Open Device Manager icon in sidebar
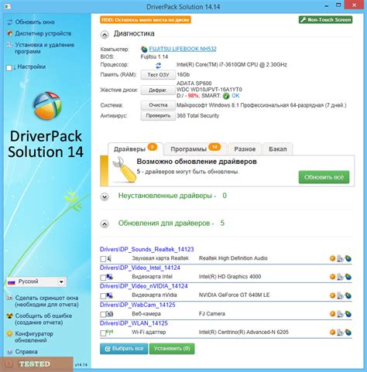Image resolution: width=367 pixels, height=372 pixels. point(9,33)
